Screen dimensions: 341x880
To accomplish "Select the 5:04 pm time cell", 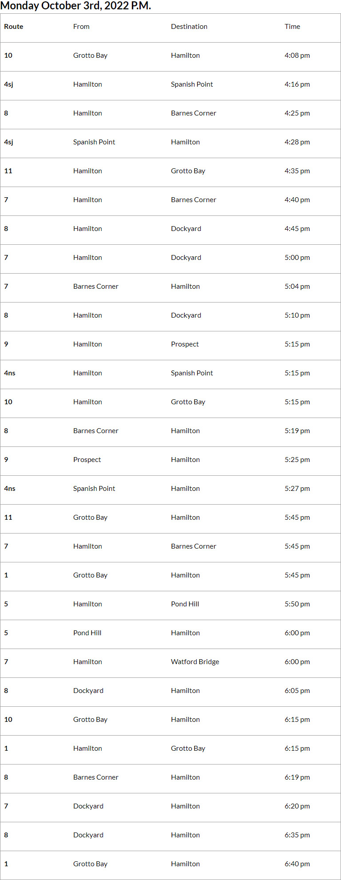I will (x=297, y=287).
